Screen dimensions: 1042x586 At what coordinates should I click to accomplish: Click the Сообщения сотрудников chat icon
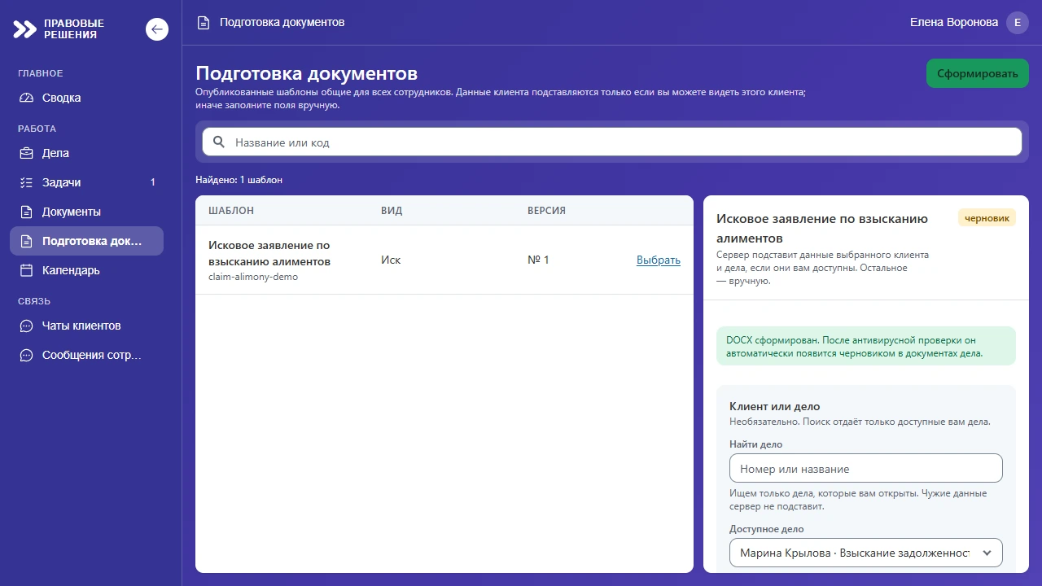27,355
